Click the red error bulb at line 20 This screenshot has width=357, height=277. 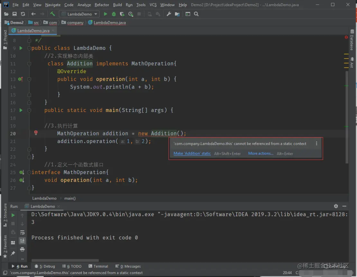pyautogui.click(x=36, y=133)
